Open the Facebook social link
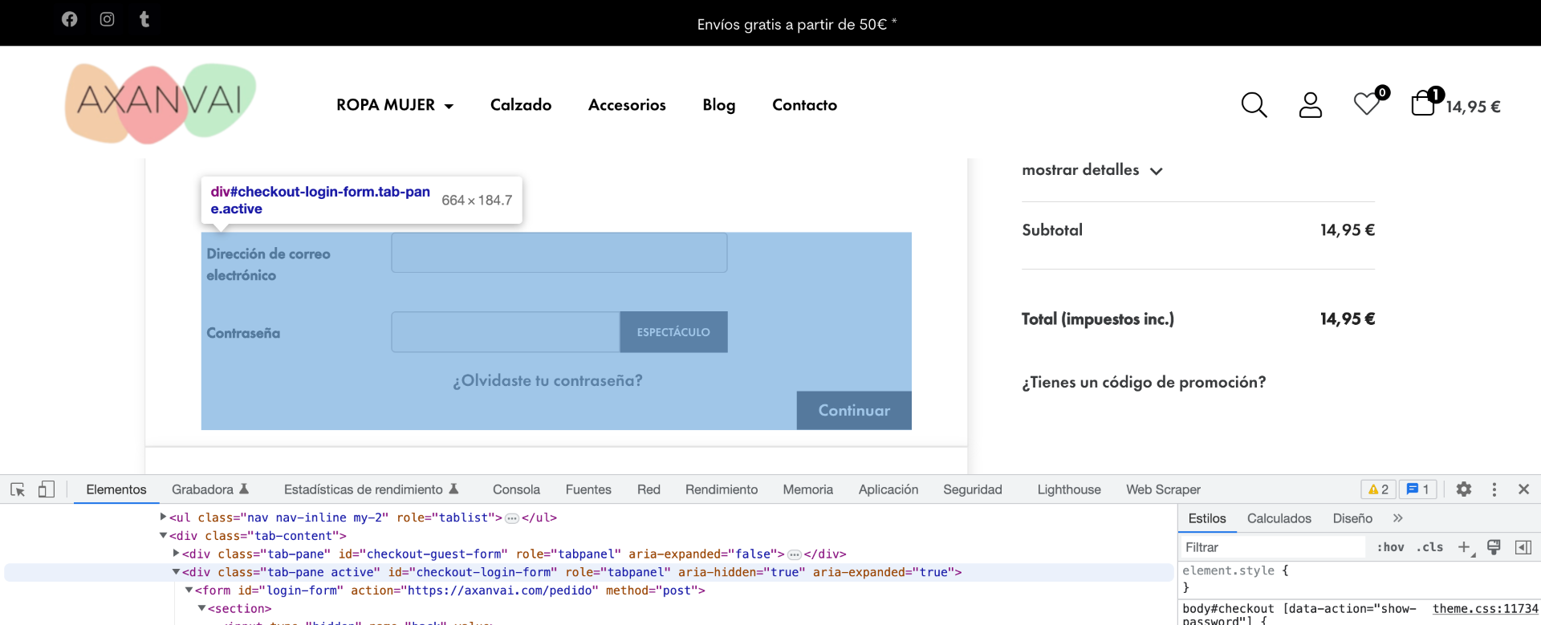1541x625 pixels. point(70,19)
